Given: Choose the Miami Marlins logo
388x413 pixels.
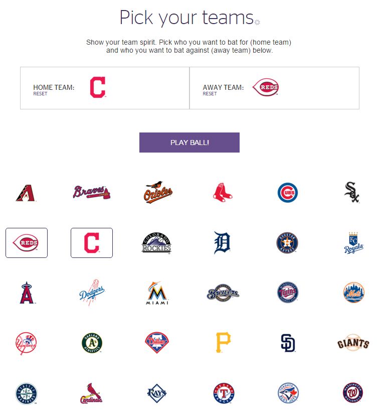Looking at the screenshot, I should click(158, 293).
